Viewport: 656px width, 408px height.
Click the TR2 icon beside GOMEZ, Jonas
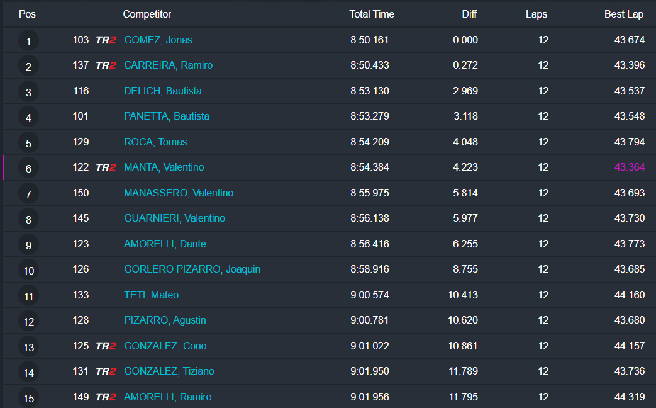pyautogui.click(x=106, y=40)
